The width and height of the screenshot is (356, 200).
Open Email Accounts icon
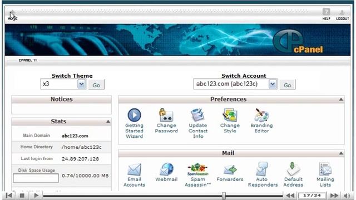(x=134, y=169)
